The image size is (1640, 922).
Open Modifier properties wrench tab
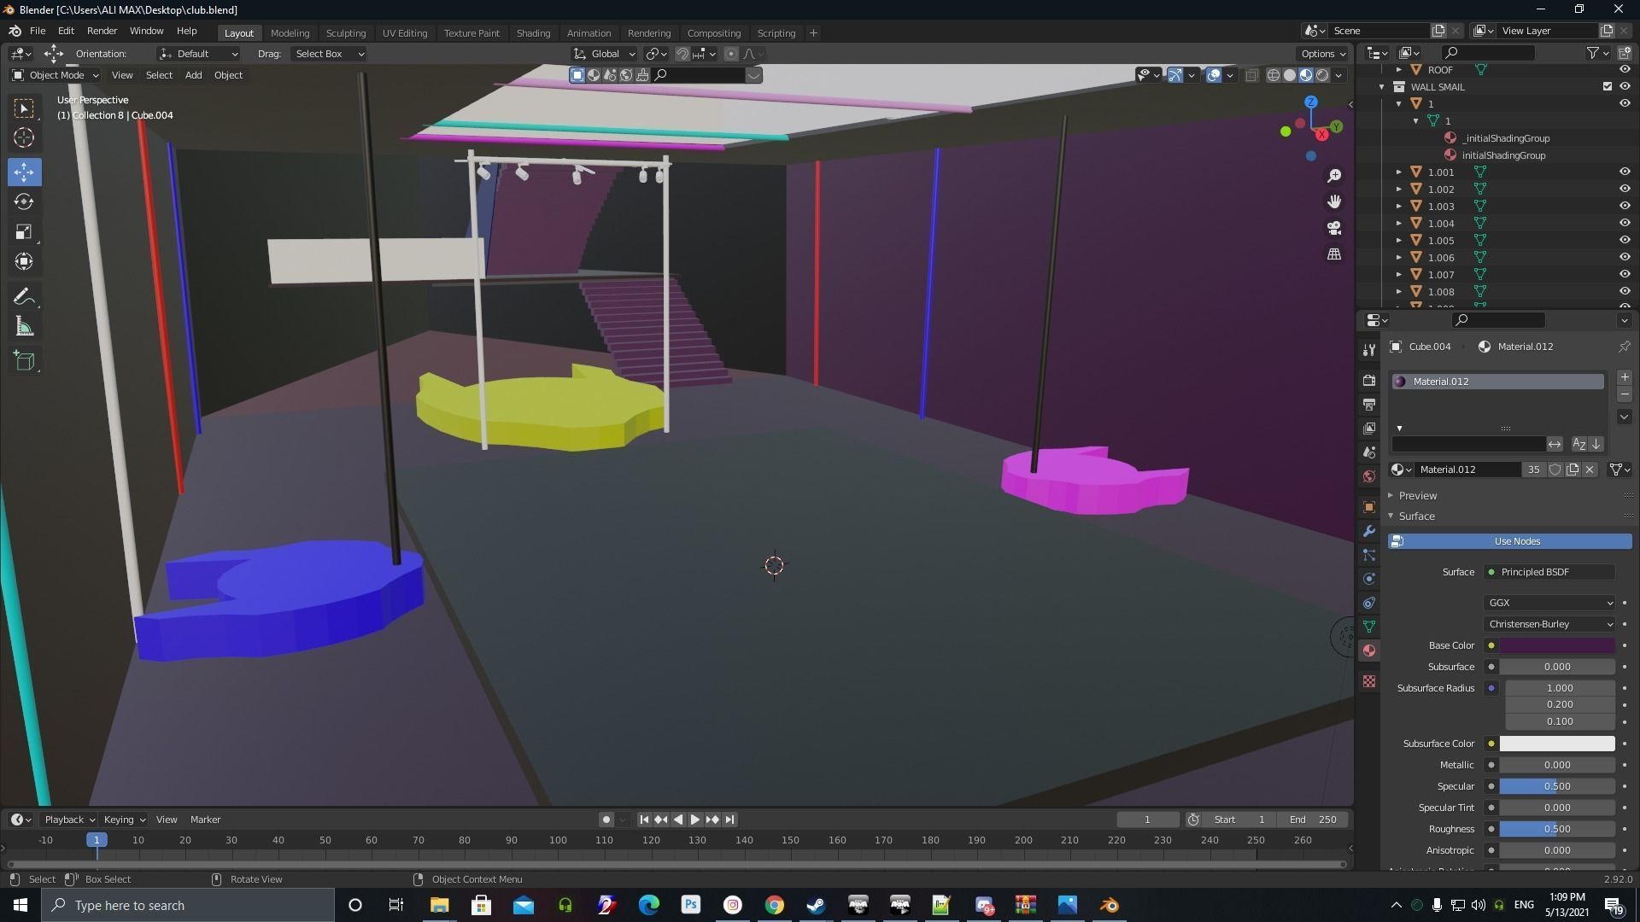pos(1369,531)
